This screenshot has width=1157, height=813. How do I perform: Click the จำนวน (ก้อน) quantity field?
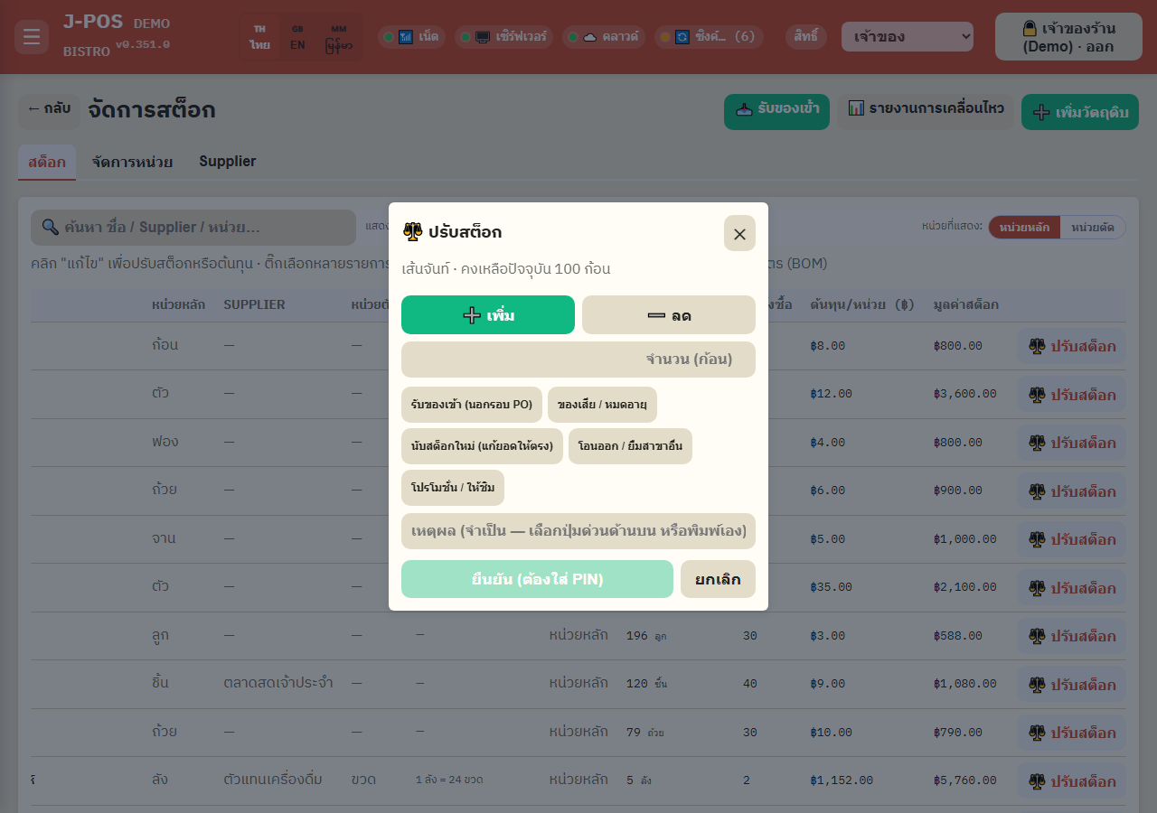[x=578, y=360]
